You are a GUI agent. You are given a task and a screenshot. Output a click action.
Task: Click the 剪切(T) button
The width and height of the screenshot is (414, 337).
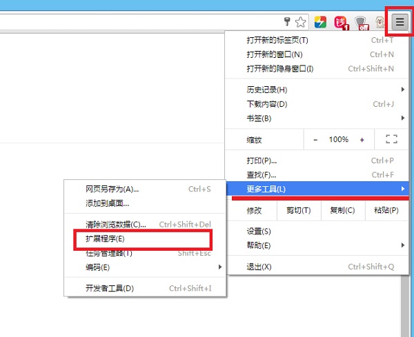click(x=298, y=210)
